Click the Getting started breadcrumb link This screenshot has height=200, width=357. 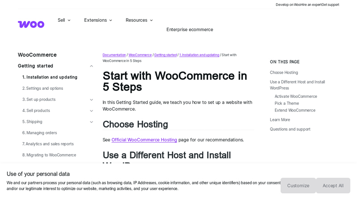(166, 55)
